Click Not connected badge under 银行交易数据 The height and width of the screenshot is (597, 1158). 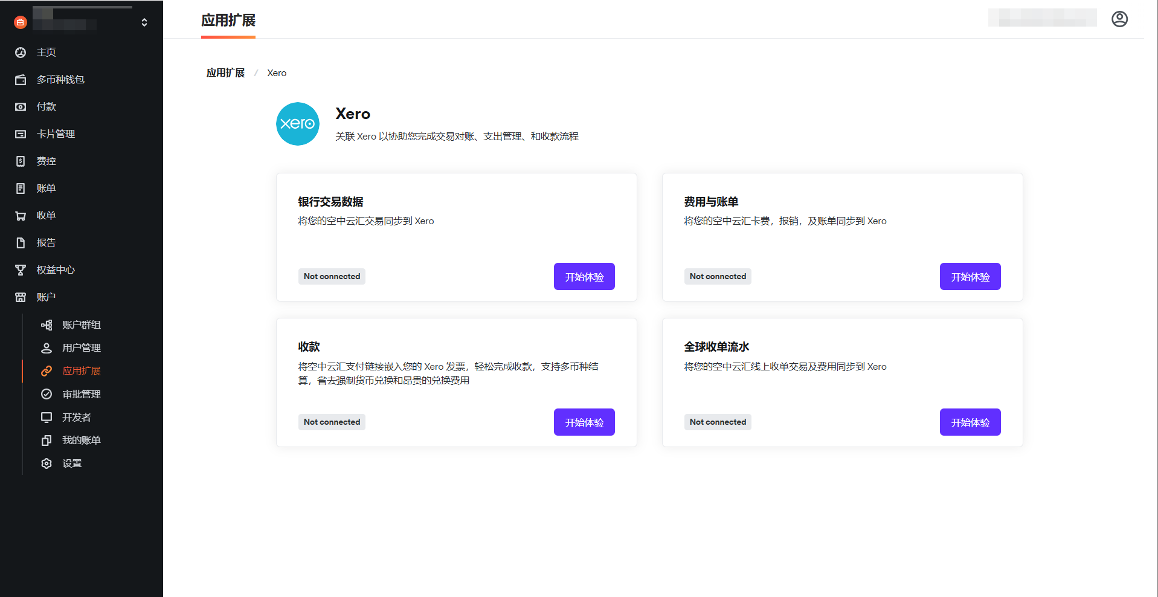[x=332, y=277]
